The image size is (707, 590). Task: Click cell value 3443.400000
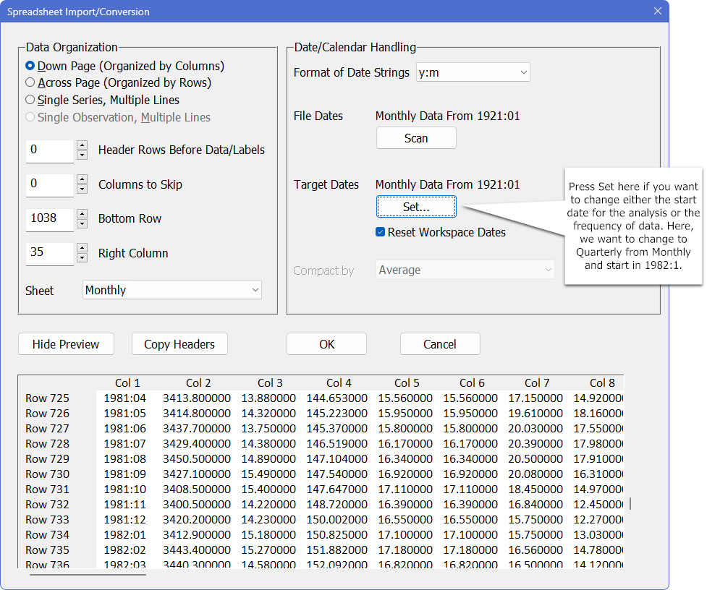pos(197,550)
